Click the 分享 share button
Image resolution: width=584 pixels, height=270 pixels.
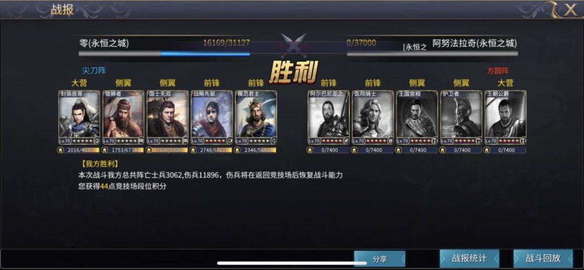(380, 259)
